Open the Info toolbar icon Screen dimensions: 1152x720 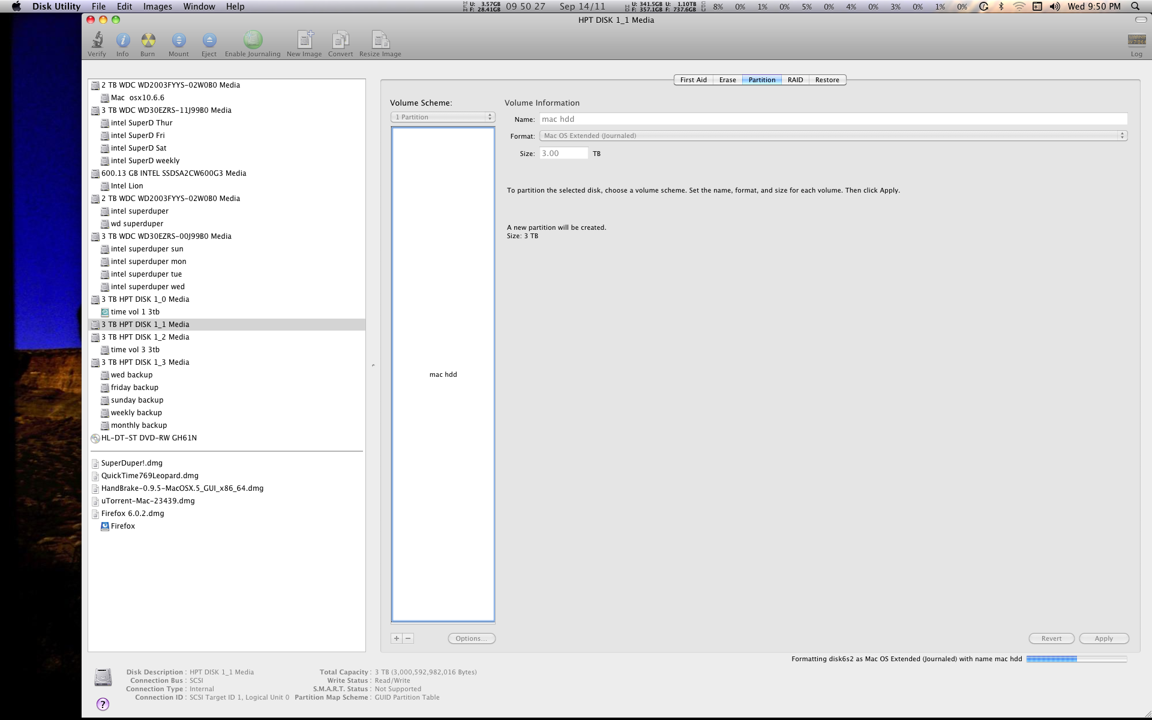tap(122, 41)
